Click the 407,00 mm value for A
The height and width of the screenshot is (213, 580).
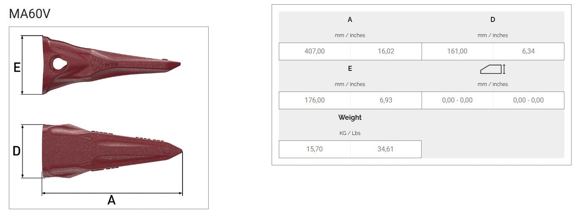point(315,51)
